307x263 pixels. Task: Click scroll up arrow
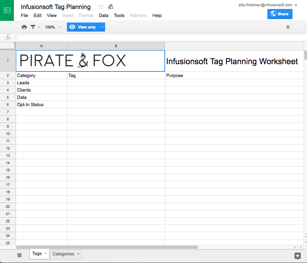pos(305,237)
